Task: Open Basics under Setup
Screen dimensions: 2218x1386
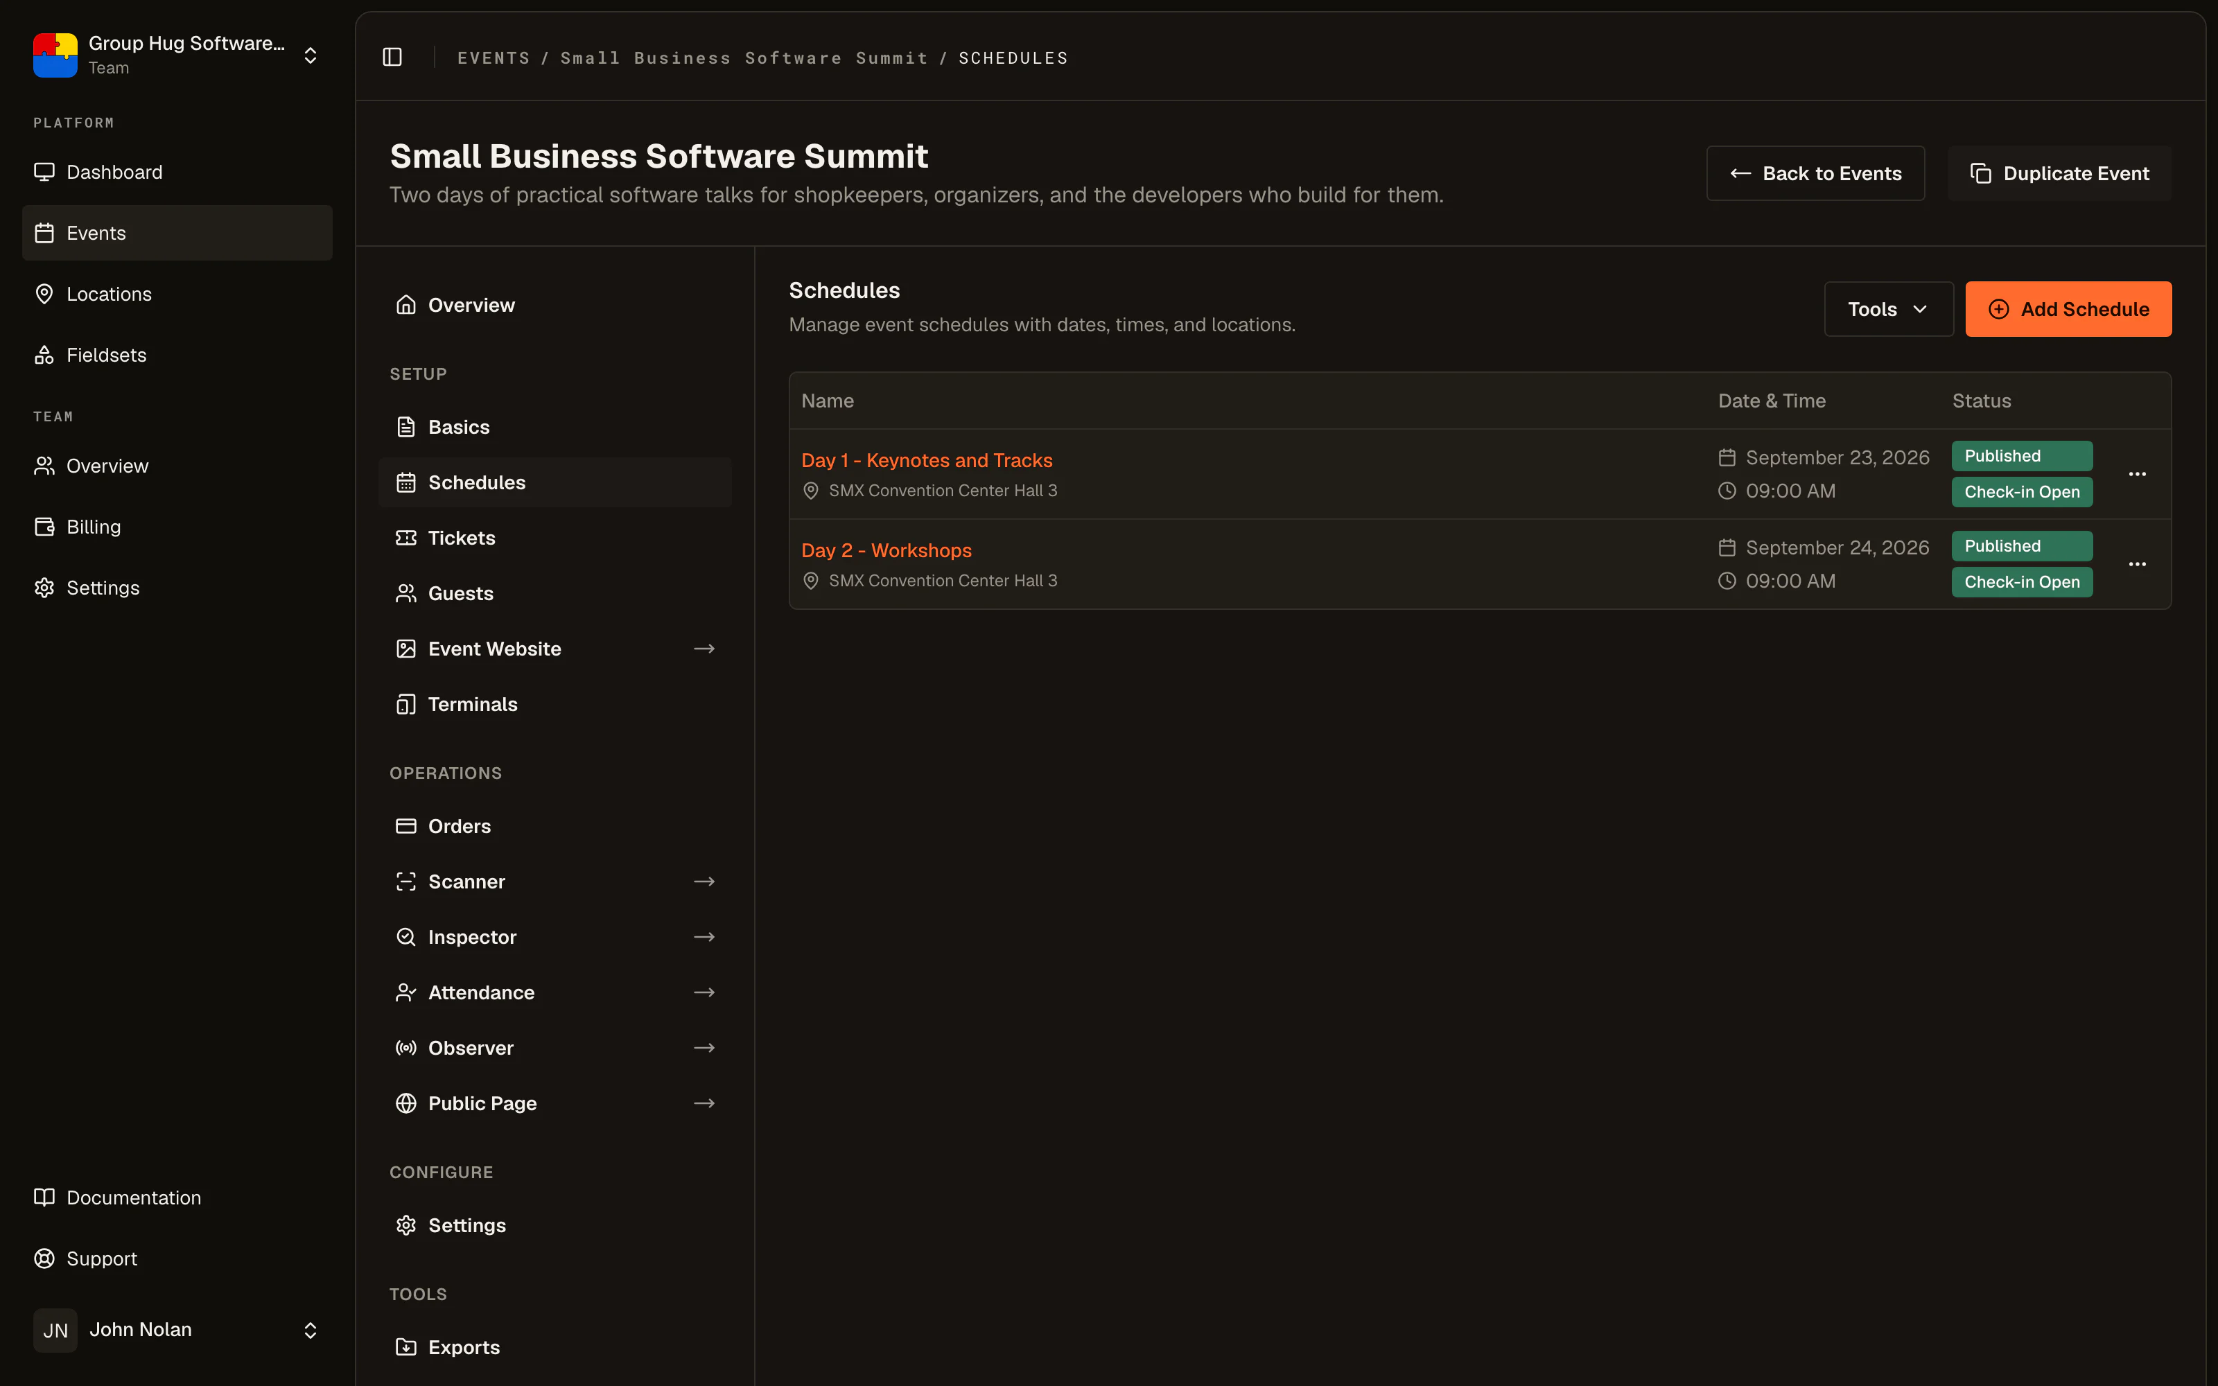Action: pyautogui.click(x=555, y=427)
